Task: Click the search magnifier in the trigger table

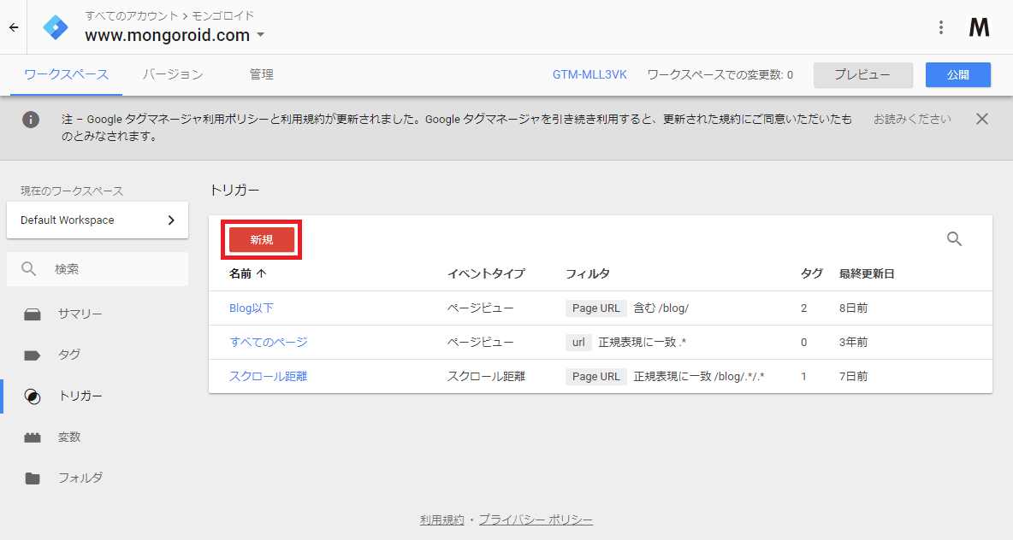Action: tap(954, 239)
